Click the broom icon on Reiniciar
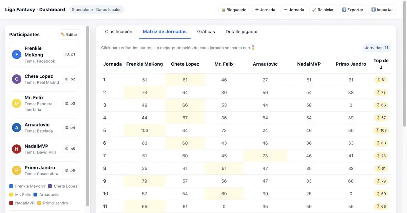The width and height of the screenshot is (407, 213). [x=314, y=10]
